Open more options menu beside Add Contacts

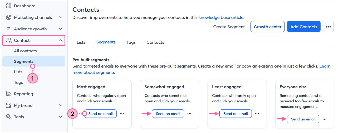328,27
